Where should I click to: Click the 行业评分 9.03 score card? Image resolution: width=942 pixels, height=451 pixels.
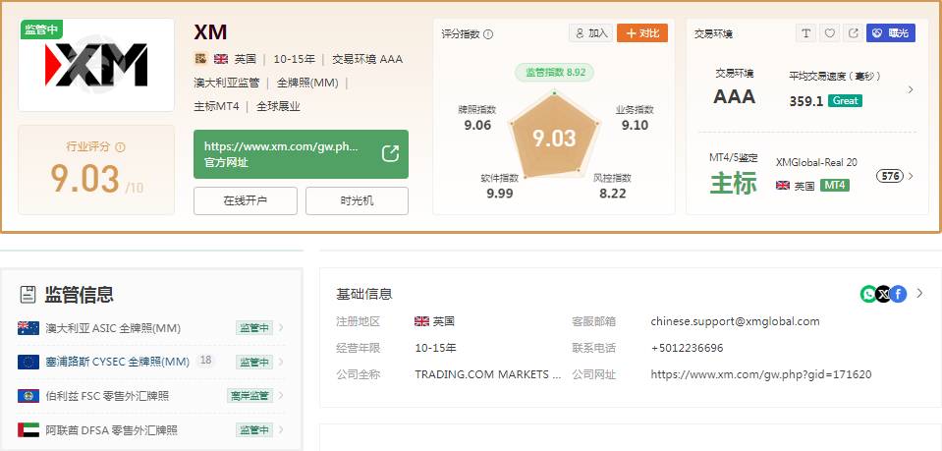tap(96, 170)
